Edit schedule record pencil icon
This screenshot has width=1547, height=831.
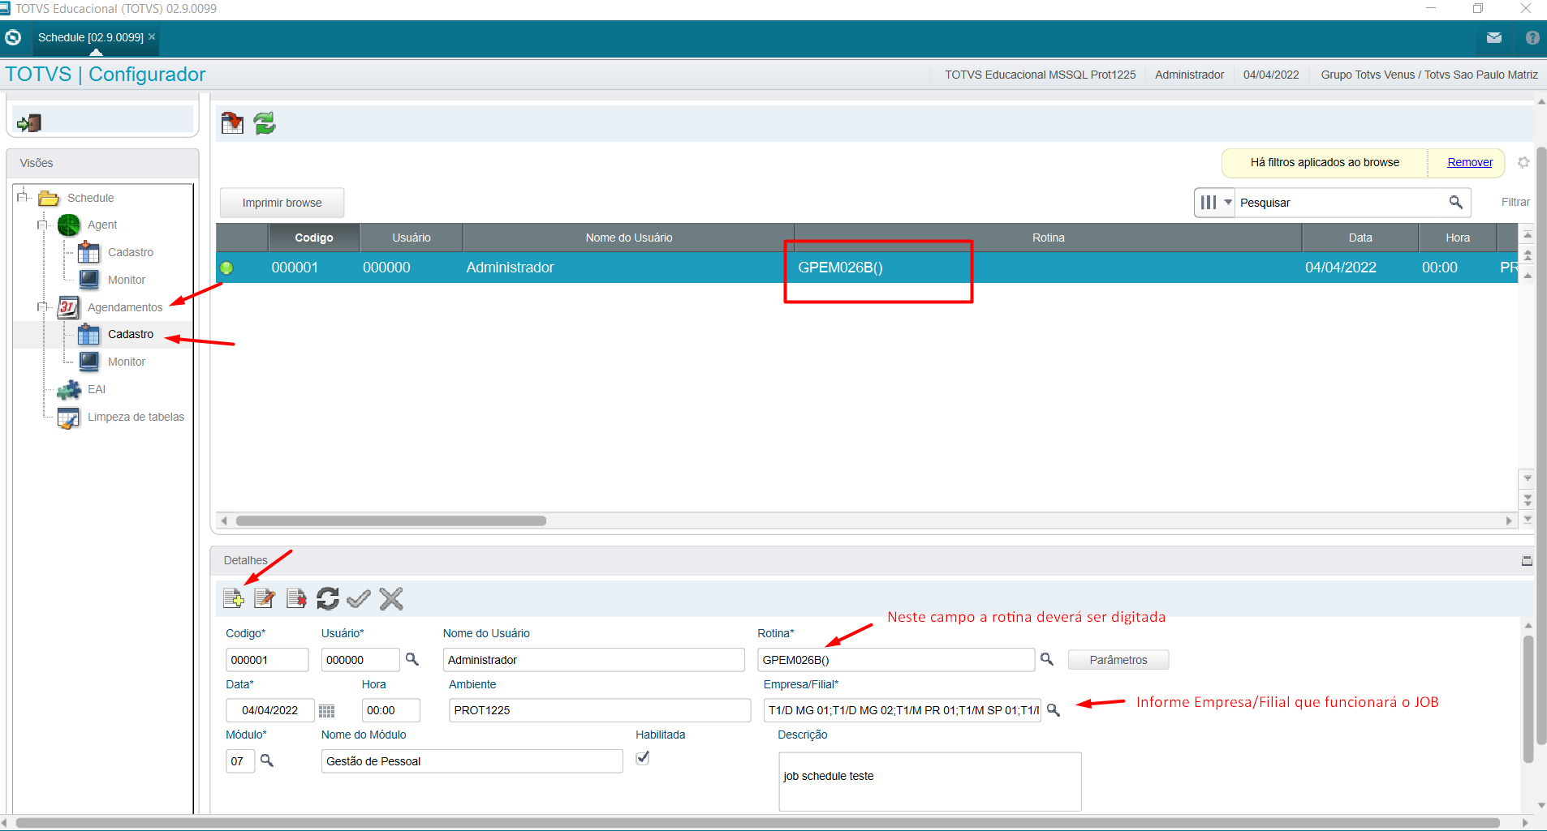[265, 598]
